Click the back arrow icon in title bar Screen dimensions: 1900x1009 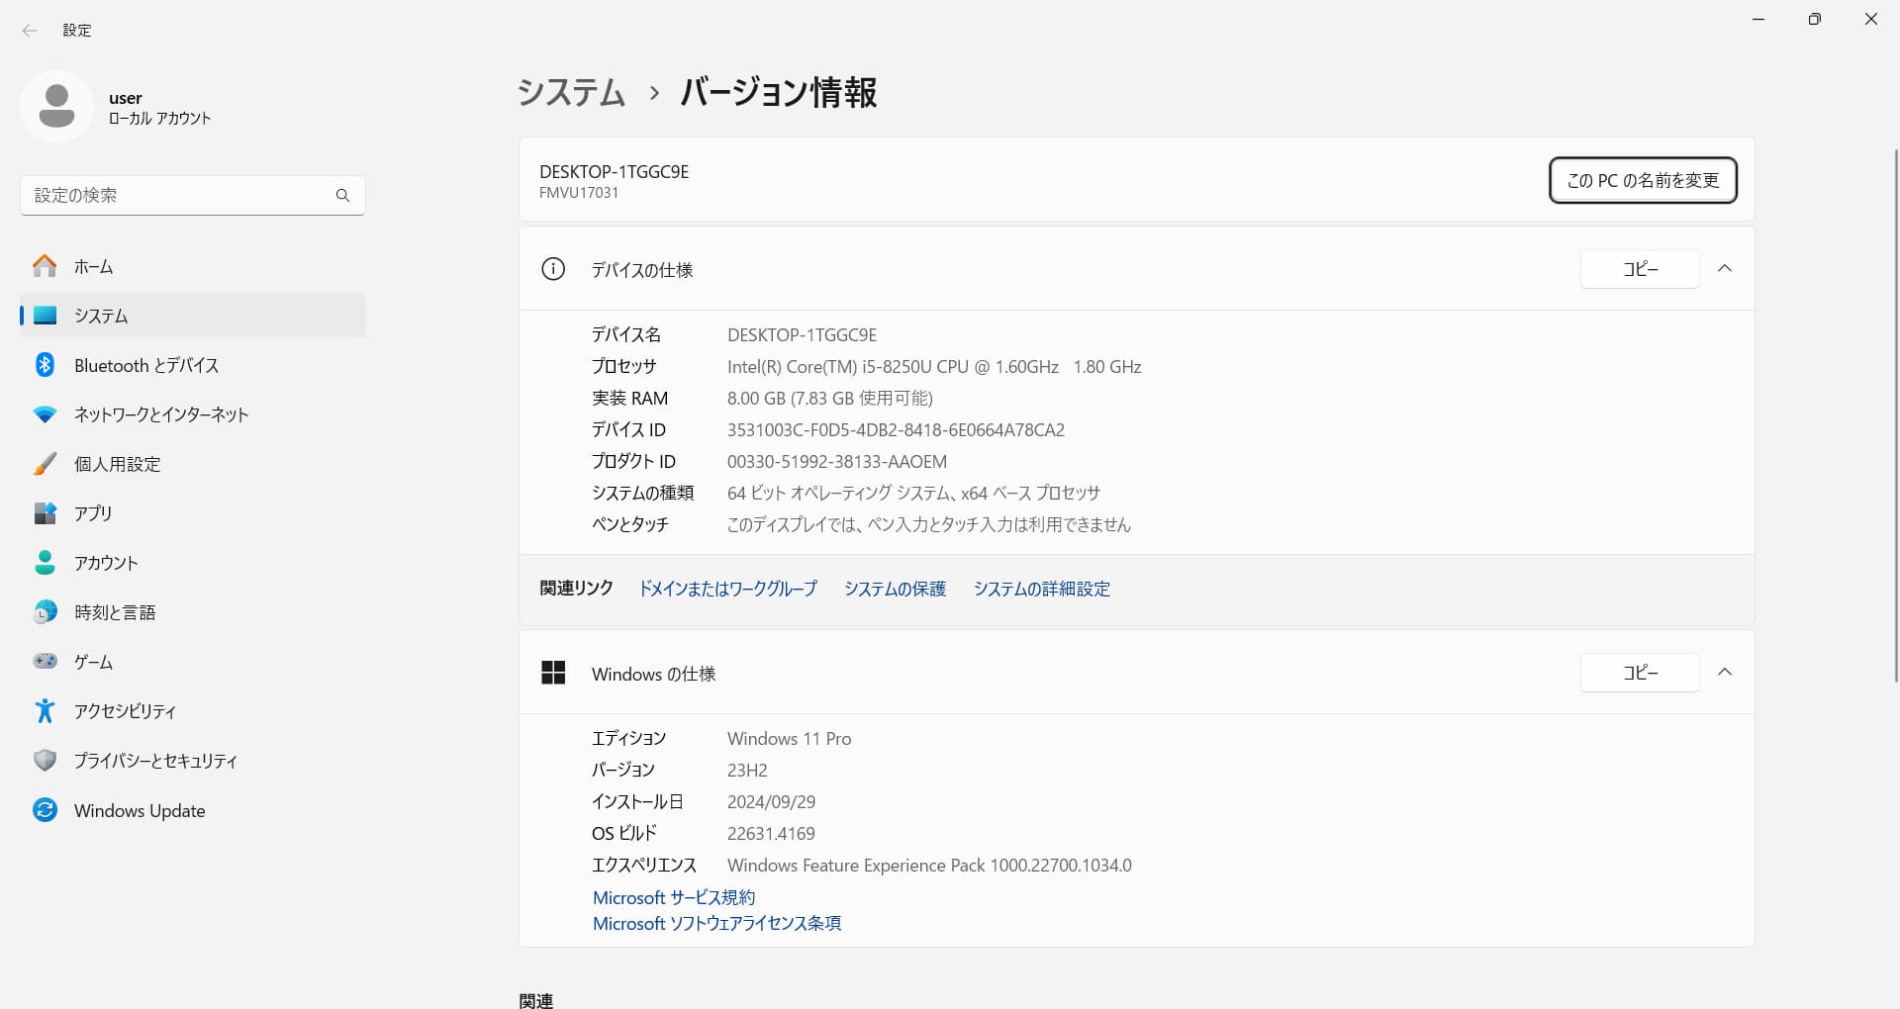coord(30,31)
